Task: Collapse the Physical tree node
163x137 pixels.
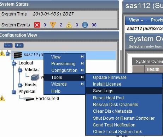Action: (14, 92)
